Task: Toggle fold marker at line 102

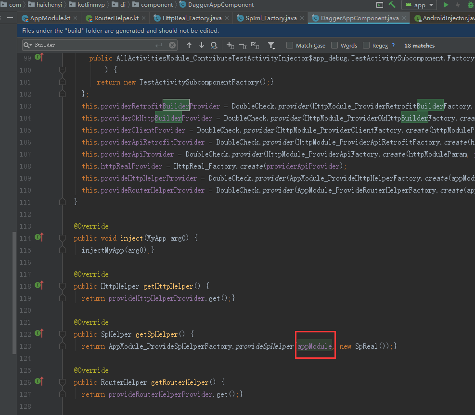Action: (63, 94)
